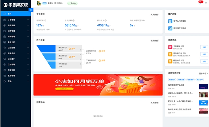
Task: Click the 店铺营销 icon in sidebar
Action: pos(5,48)
